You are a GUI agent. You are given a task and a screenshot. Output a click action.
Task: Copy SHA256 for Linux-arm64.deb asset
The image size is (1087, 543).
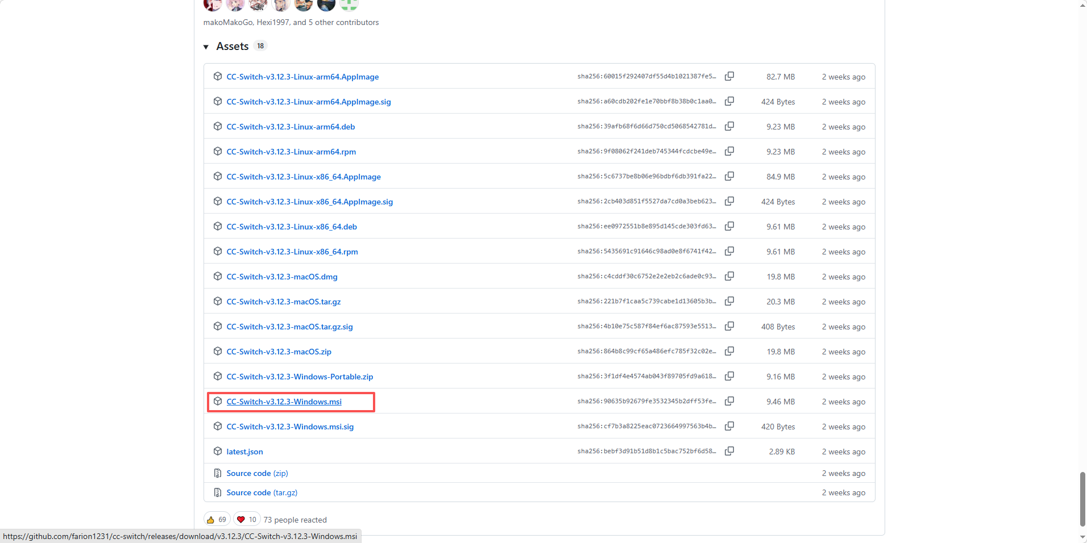click(729, 126)
